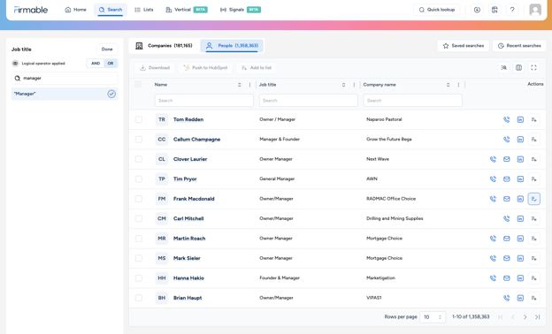Sort by Company name column
This screenshot has width=552, height=334.
tap(448, 85)
